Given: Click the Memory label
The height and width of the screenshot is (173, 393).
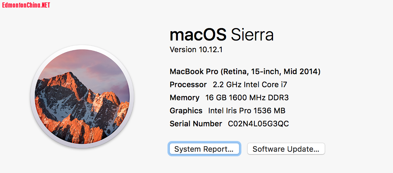Looking at the screenshot, I should pyautogui.click(x=184, y=97).
